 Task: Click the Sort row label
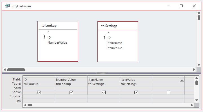tap(17, 88)
